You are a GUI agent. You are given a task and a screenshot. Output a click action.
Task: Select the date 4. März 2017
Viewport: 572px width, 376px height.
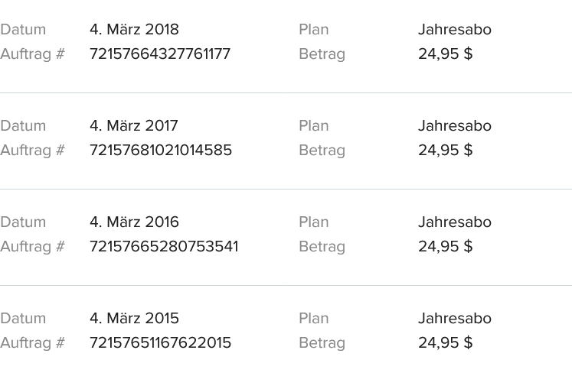[x=134, y=126]
